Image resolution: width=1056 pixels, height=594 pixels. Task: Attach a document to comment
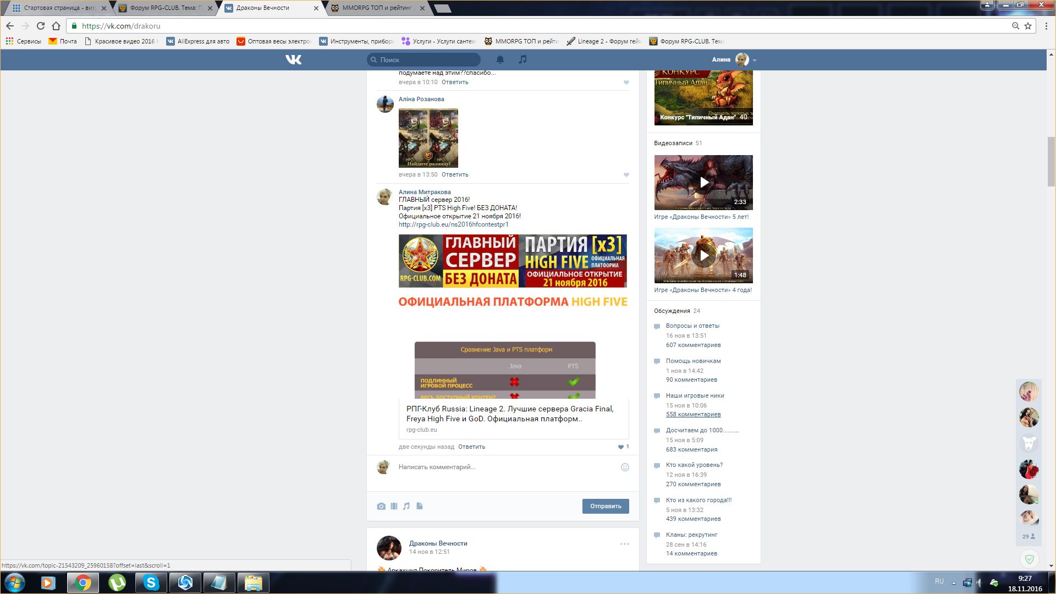[420, 506]
